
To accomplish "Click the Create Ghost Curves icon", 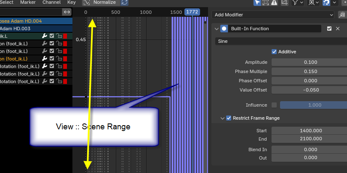I will point(284,3).
